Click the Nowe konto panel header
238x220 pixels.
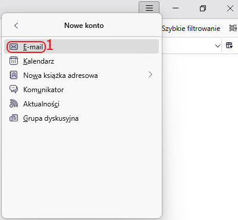coord(84,26)
